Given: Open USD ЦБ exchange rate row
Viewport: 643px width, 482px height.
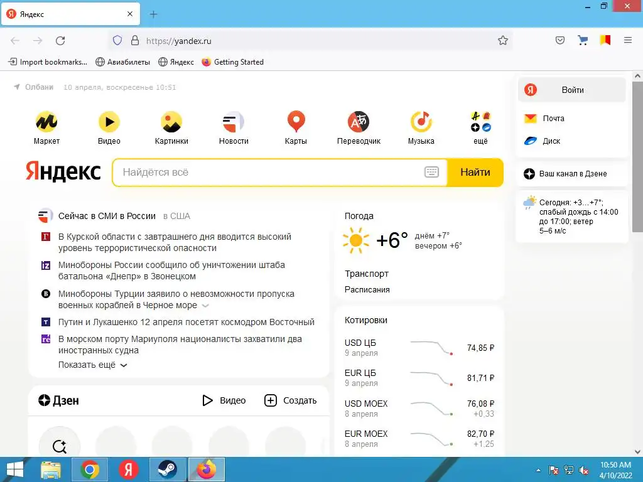Looking at the screenshot, I should pos(419,348).
